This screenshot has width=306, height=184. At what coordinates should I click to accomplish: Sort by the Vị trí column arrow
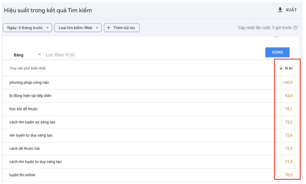[x=281, y=68]
